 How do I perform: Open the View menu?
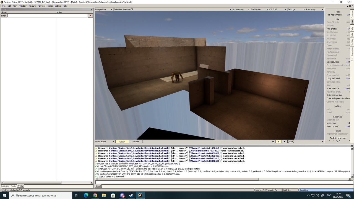[x=15, y=6]
